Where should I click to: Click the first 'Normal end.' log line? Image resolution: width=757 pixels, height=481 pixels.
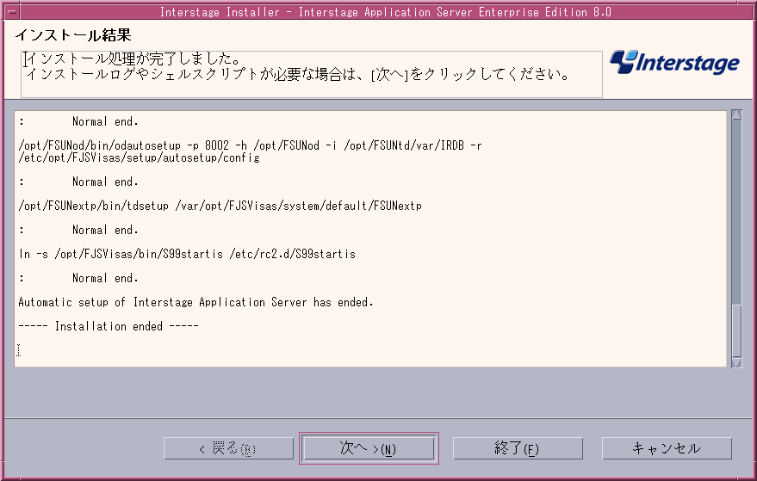coord(105,121)
